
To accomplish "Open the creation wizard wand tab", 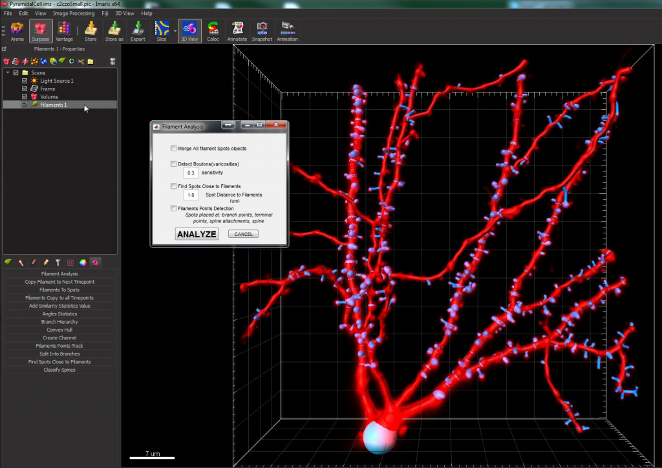I will tap(20, 262).
